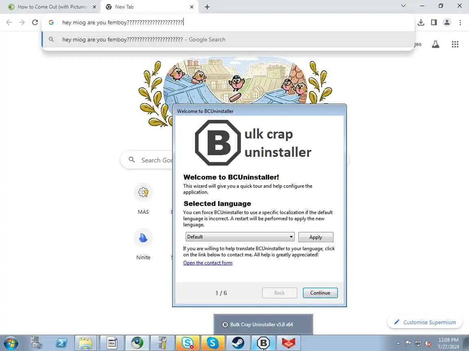The image size is (469, 351).
Task: Open Skype with red badge icon
Action: pyautogui.click(x=188, y=343)
